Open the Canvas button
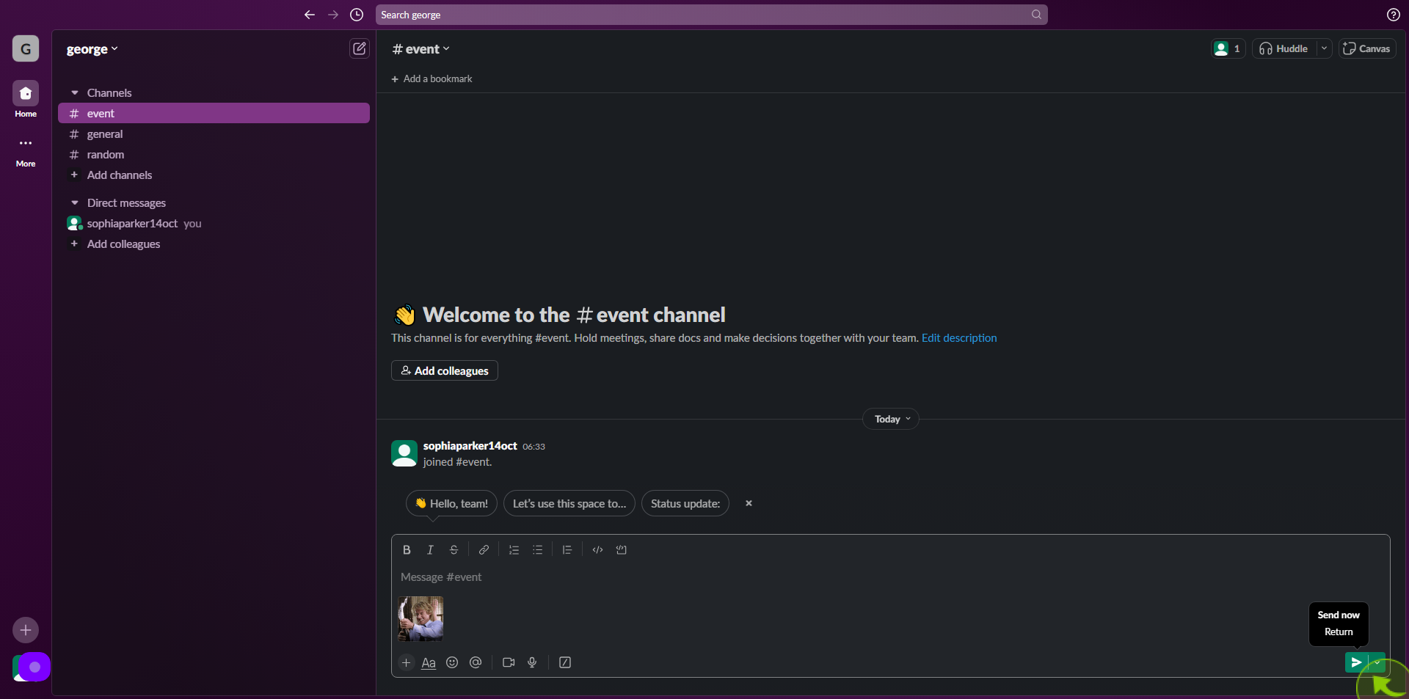Screen dimensions: 1409x699 pos(1367,48)
